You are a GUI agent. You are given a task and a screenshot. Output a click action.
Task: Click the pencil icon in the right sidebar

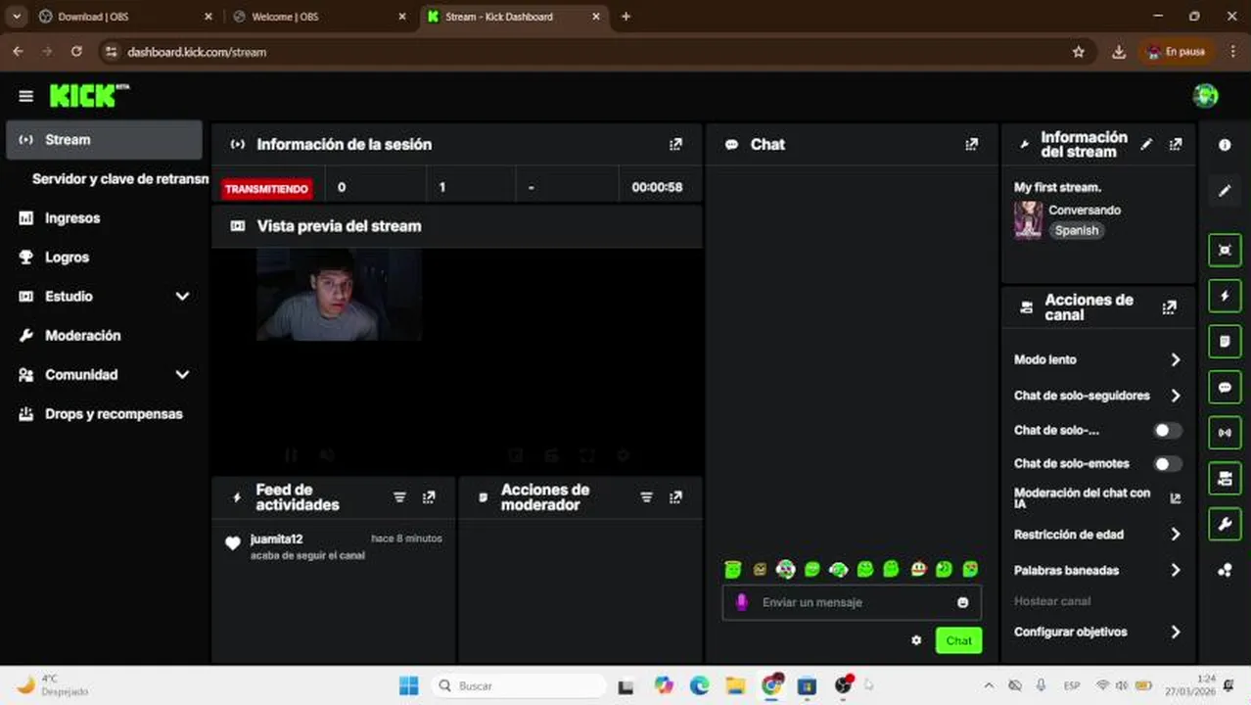1225,191
